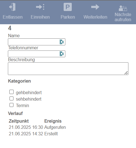The height and width of the screenshot is (148, 136).
Task: Check the gehbehindert checkbox
Action: [12, 92]
